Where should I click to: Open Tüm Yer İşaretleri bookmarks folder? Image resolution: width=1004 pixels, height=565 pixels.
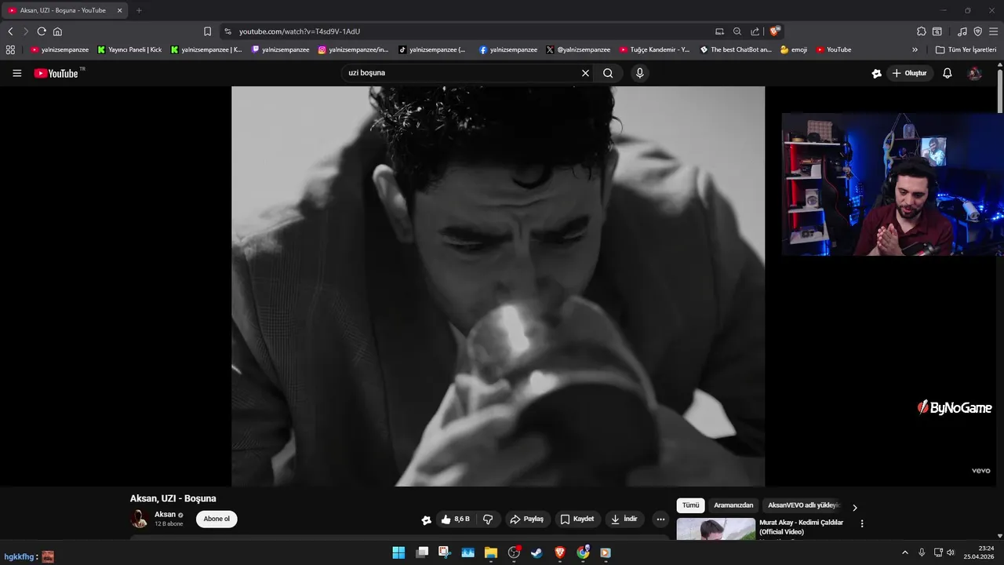tap(966, 49)
